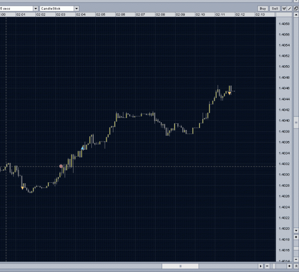Click the Buy button

pyautogui.click(x=263, y=9)
